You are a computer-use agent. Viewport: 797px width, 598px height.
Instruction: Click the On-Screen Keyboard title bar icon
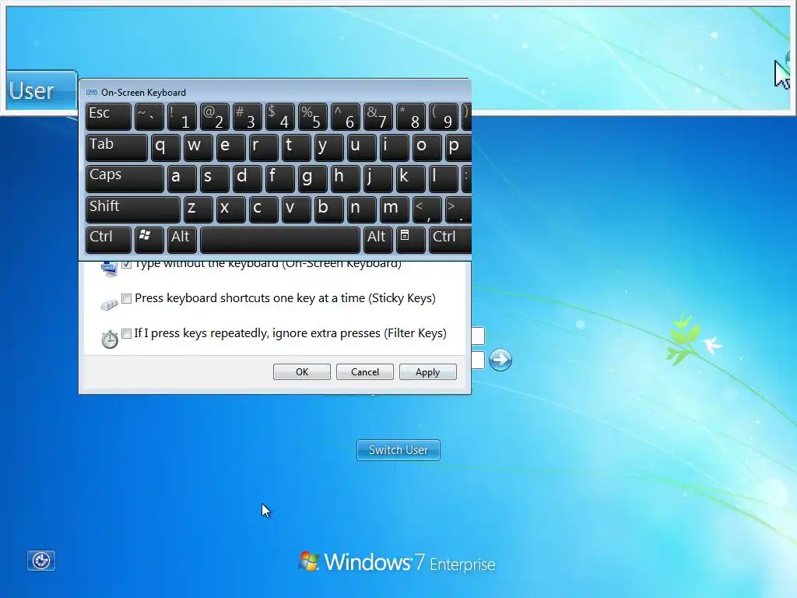(92, 93)
